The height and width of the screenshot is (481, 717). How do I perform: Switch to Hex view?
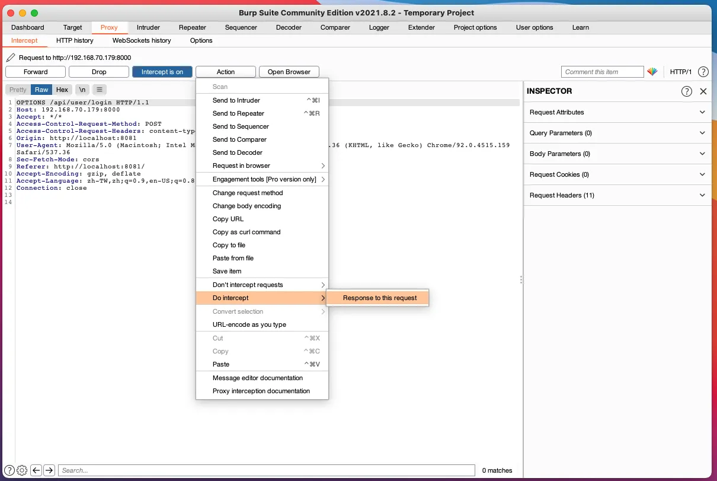[62, 90]
